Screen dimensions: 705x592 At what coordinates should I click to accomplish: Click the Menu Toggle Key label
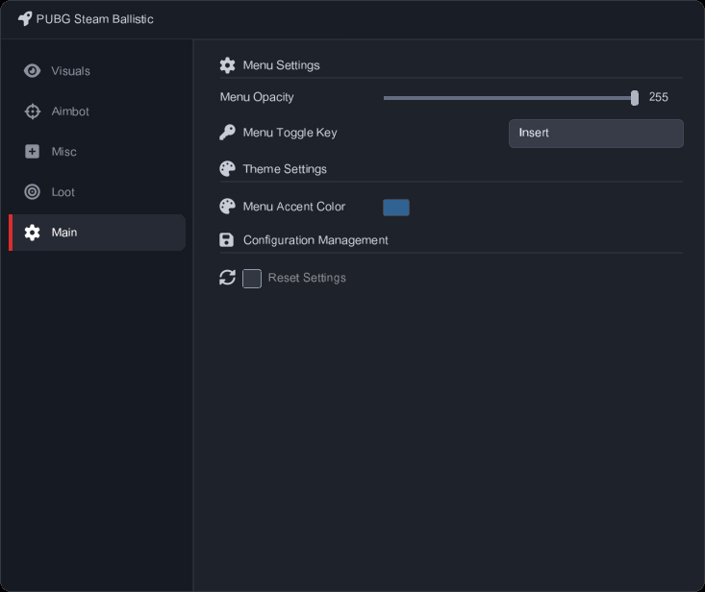click(x=290, y=133)
